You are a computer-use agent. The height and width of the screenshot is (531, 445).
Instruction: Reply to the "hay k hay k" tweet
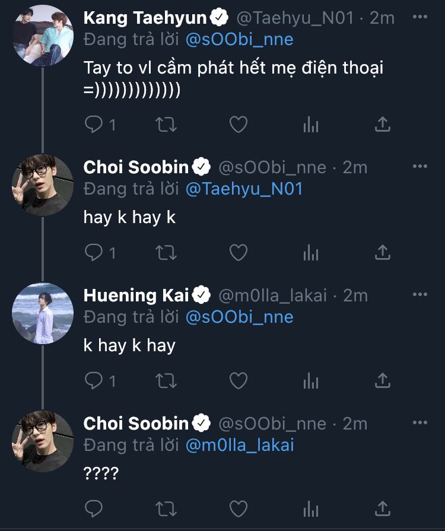(94, 252)
